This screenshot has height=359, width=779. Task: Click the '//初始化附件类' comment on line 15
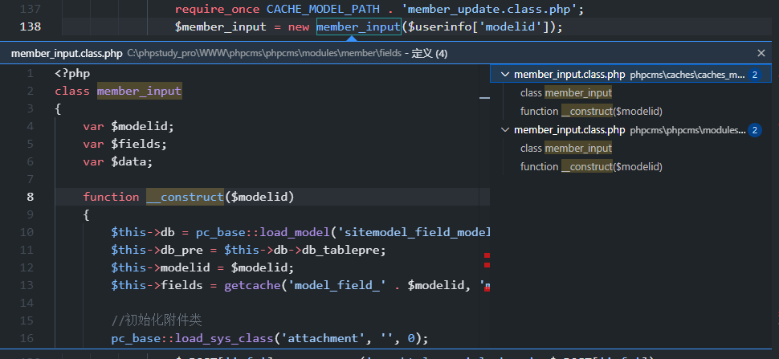157,320
